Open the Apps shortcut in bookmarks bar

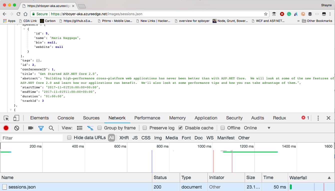(x=9, y=21)
